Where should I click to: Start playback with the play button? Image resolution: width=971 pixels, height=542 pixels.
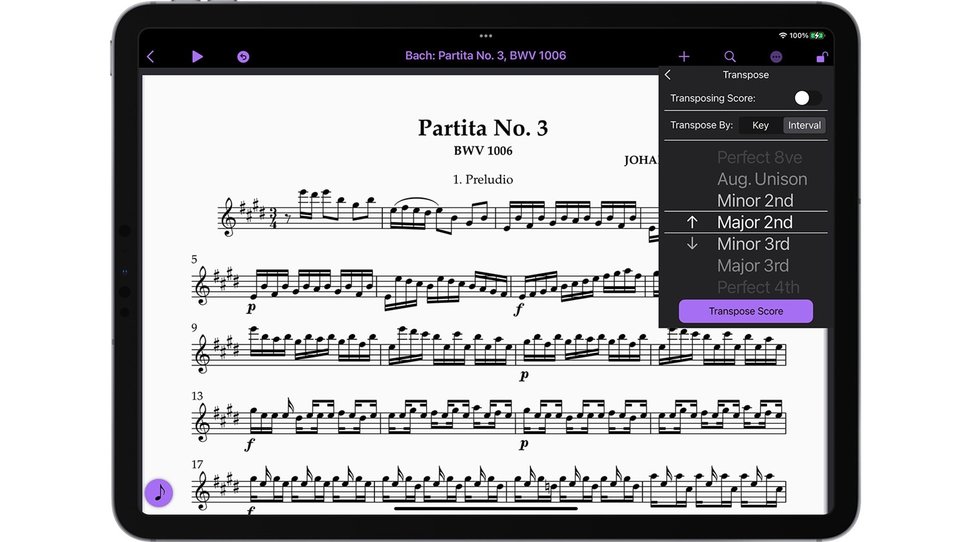point(197,56)
